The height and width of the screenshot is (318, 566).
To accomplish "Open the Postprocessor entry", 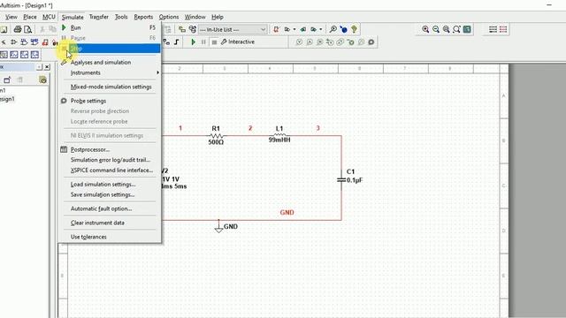I will pyautogui.click(x=110, y=149).
